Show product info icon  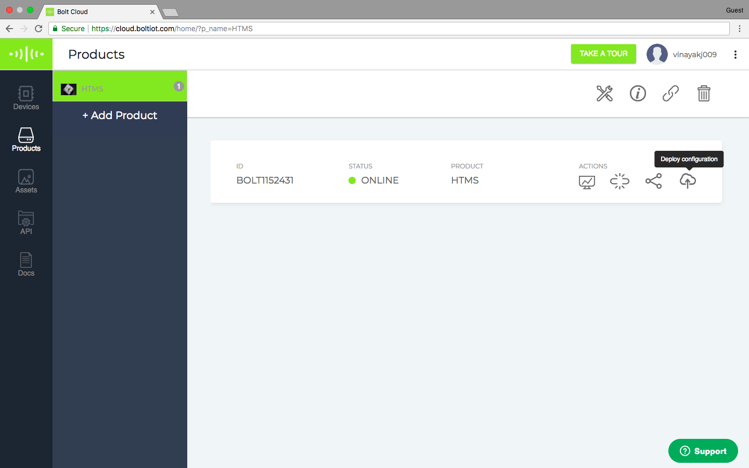point(638,94)
